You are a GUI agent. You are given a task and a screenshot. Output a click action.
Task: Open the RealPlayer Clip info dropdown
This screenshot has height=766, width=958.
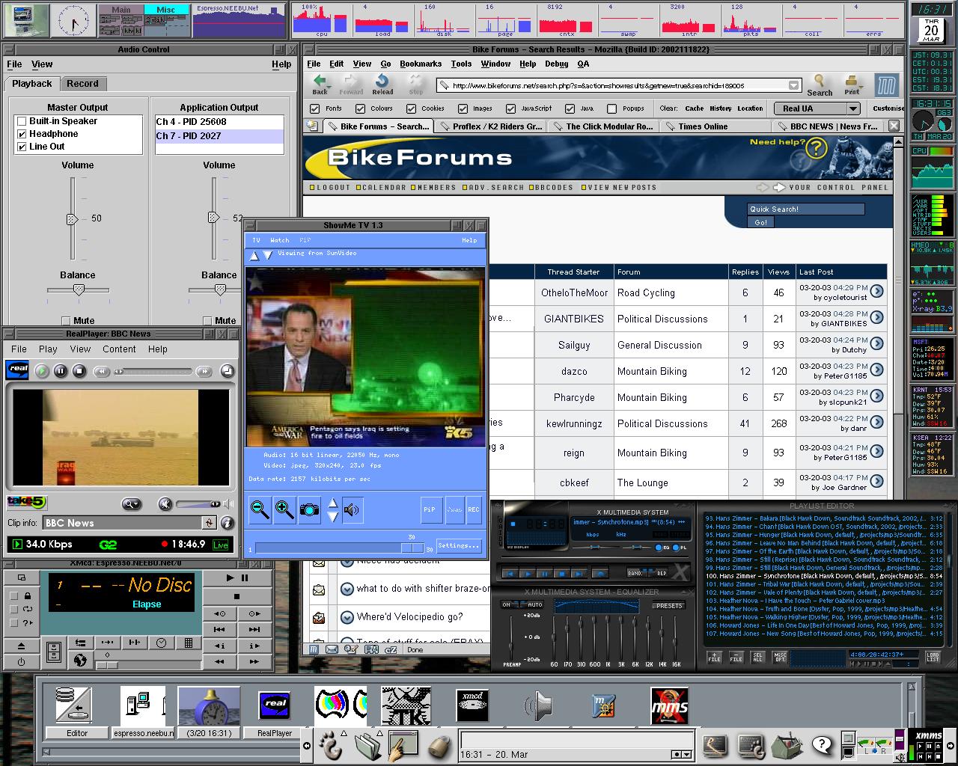point(210,523)
